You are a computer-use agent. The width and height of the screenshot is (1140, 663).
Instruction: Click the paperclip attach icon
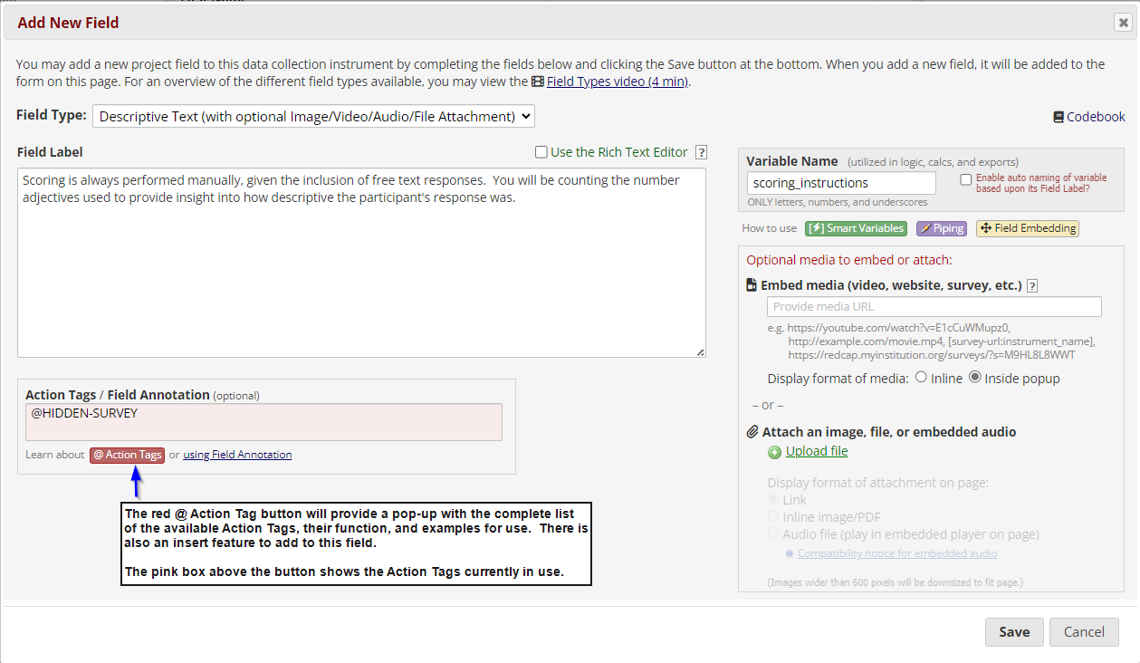click(x=752, y=432)
